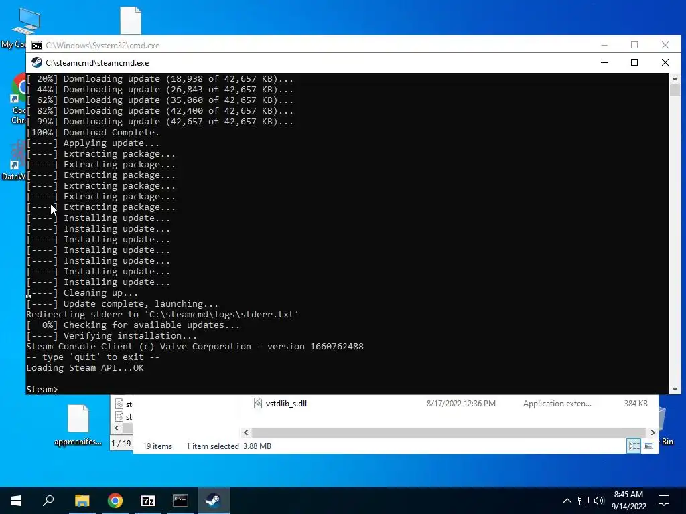
Task: Click Explorer horizontal scrollbar track
Action: (x=449, y=433)
